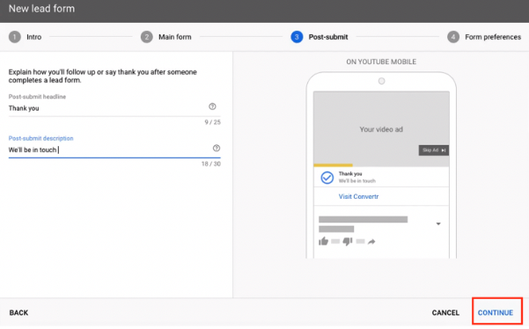Image resolution: width=529 pixels, height=329 pixels.
Task: Click the Back button
Action: click(18, 313)
